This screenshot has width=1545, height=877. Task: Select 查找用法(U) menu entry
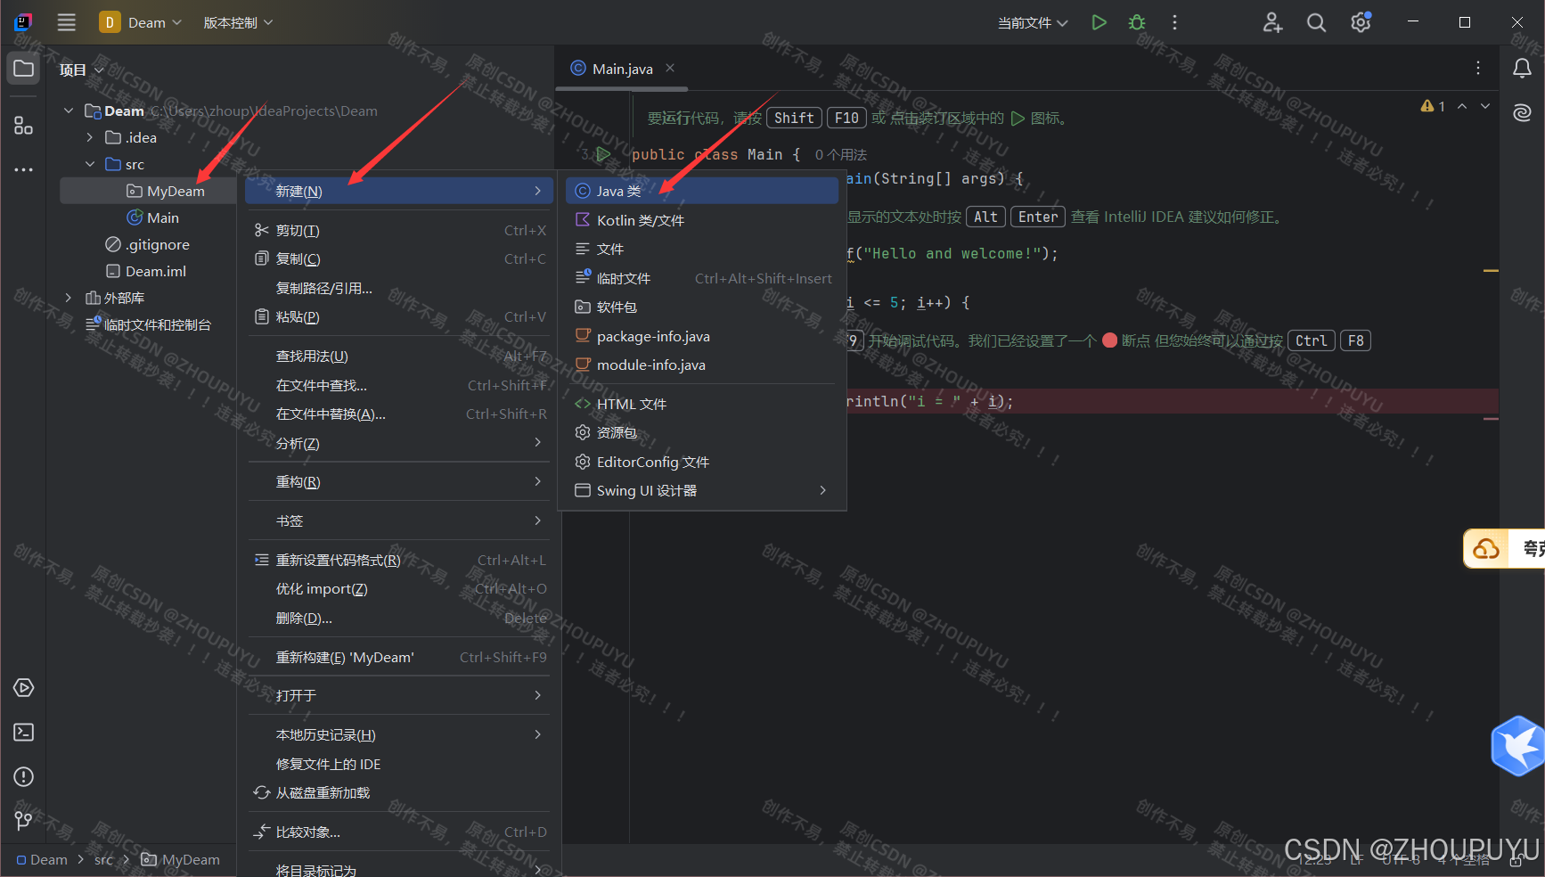[x=399, y=356]
